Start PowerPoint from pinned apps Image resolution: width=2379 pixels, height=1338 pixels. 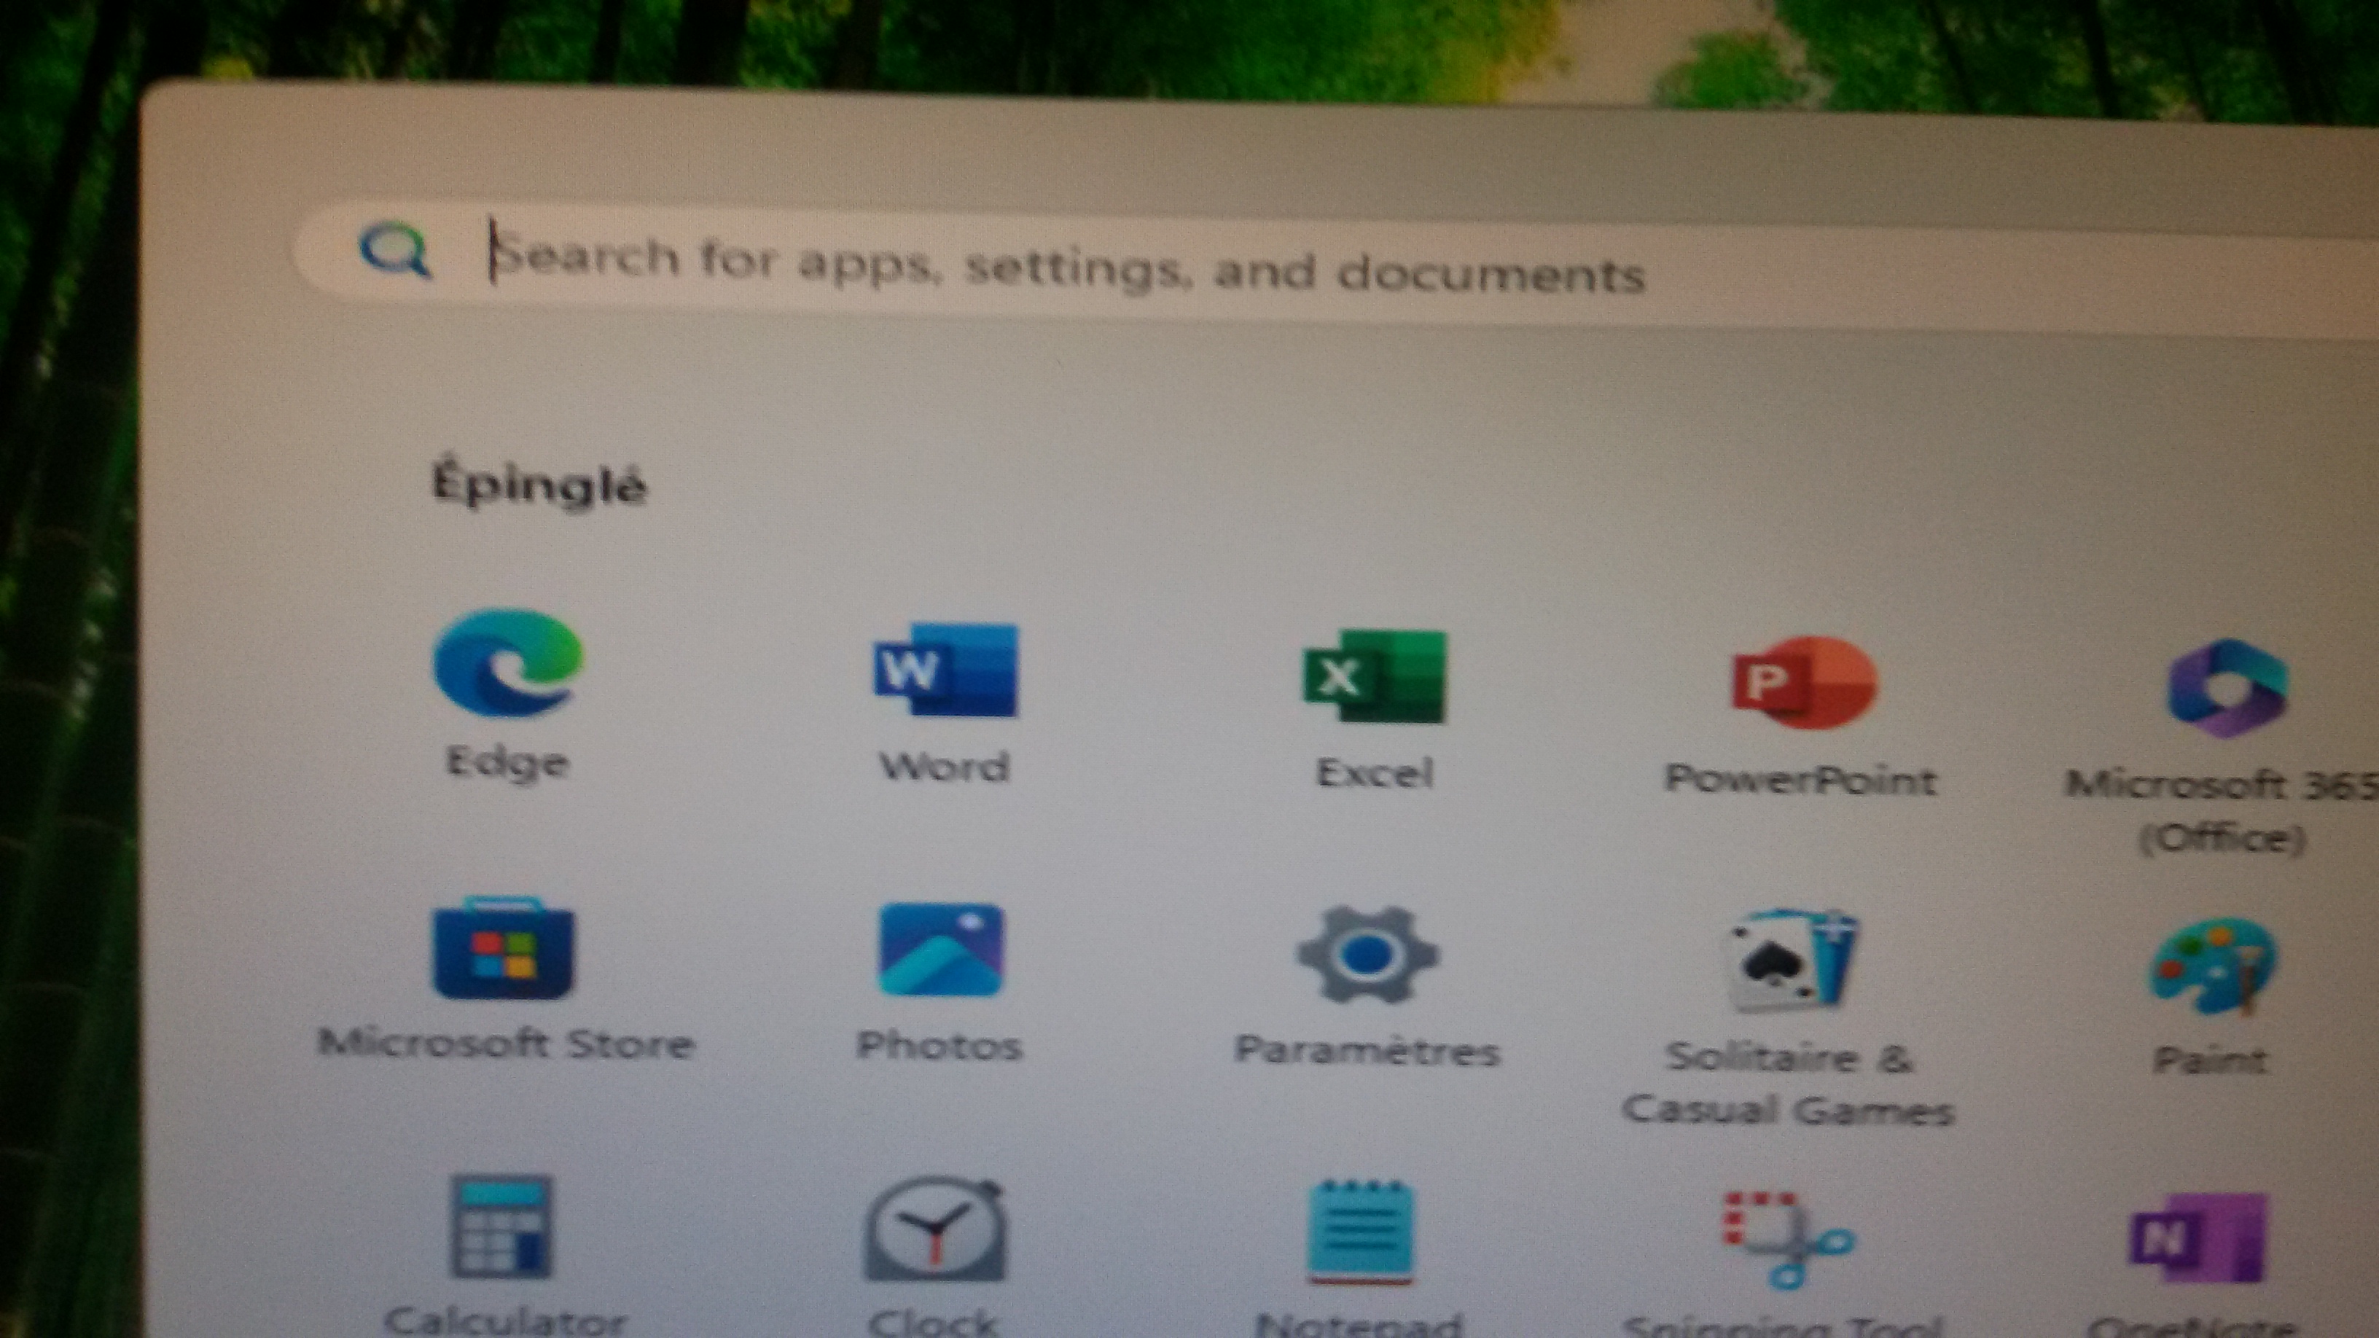[1802, 682]
